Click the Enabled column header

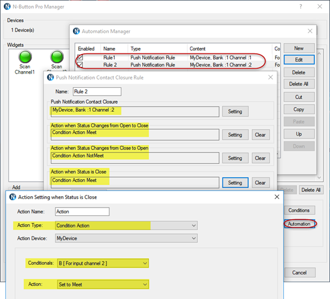[x=88, y=48]
